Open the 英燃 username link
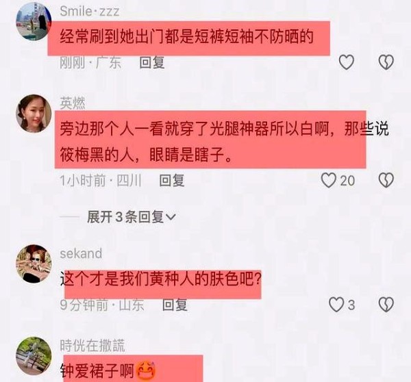The image size is (411, 382). (x=73, y=103)
